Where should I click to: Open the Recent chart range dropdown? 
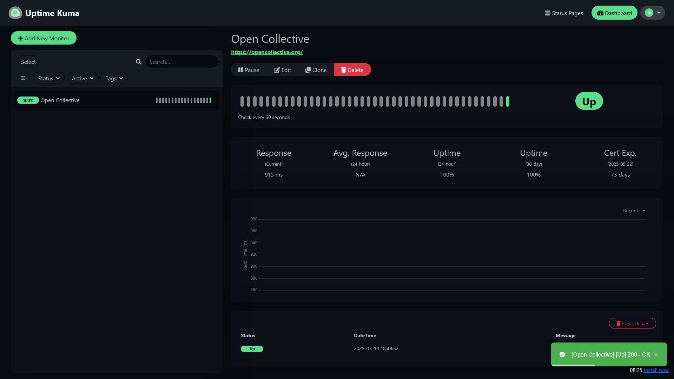coord(634,211)
